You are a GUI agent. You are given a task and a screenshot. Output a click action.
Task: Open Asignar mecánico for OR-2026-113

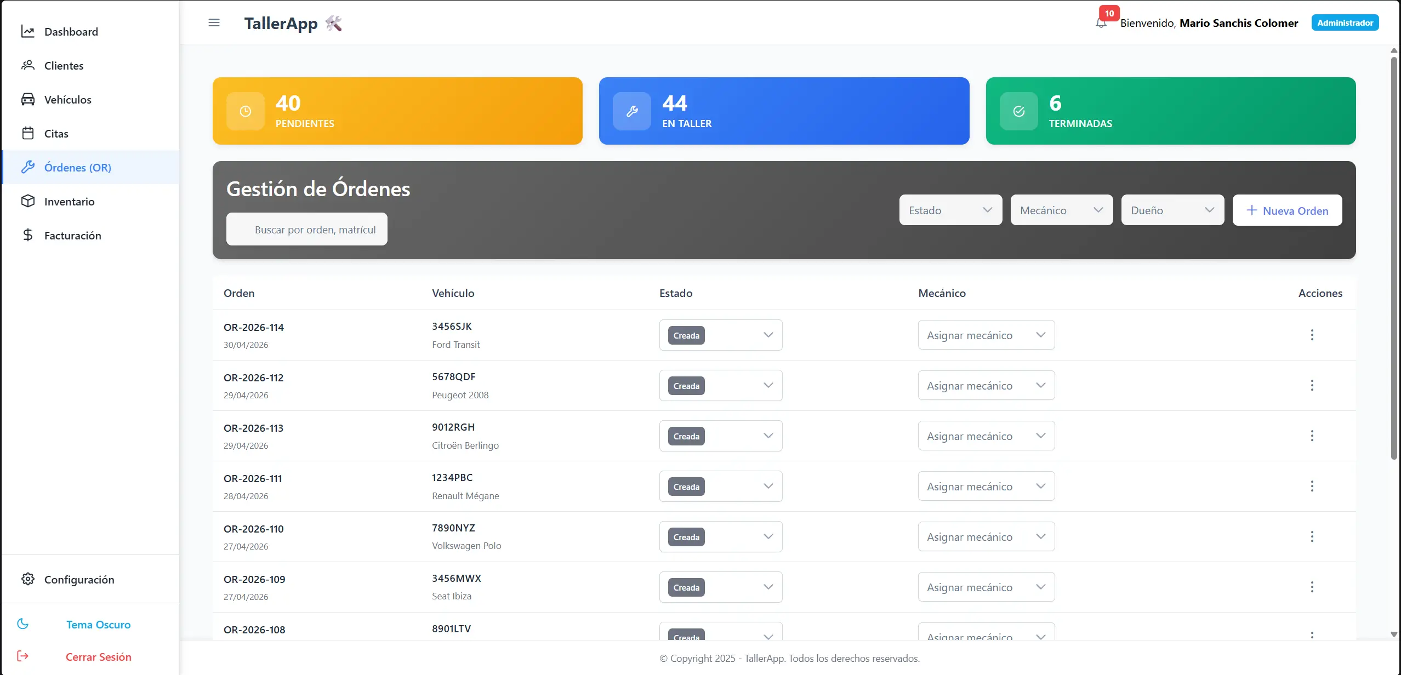coord(986,436)
